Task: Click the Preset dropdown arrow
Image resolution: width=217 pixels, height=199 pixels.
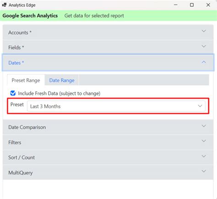Action: 200,106
